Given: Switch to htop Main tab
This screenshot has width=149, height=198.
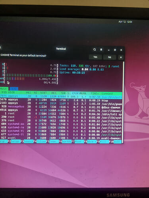Looking at the screenshot, I should (4, 89).
